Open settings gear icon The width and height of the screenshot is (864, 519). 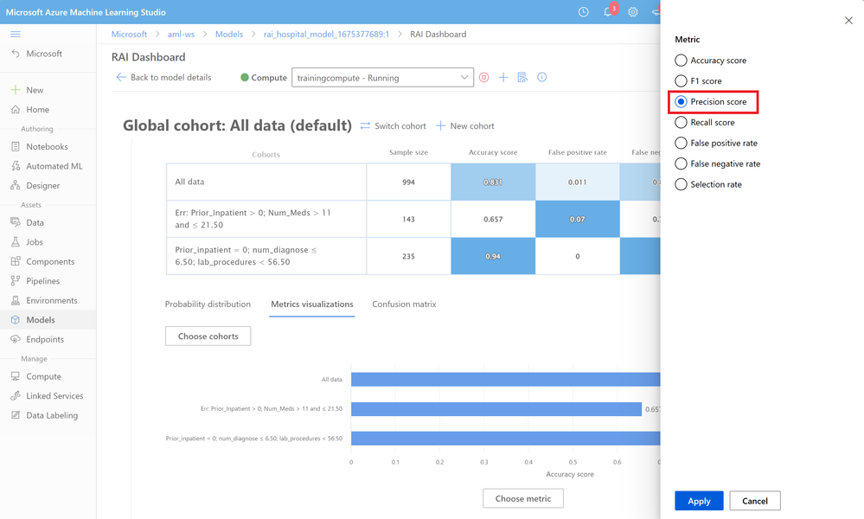click(633, 12)
